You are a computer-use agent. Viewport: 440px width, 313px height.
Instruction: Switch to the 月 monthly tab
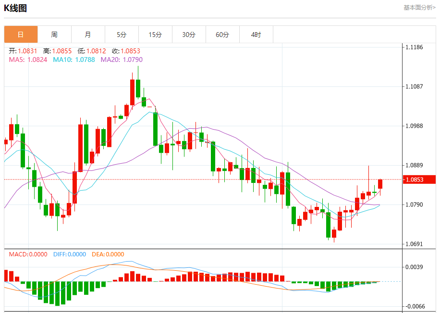click(x=88, y=35)
